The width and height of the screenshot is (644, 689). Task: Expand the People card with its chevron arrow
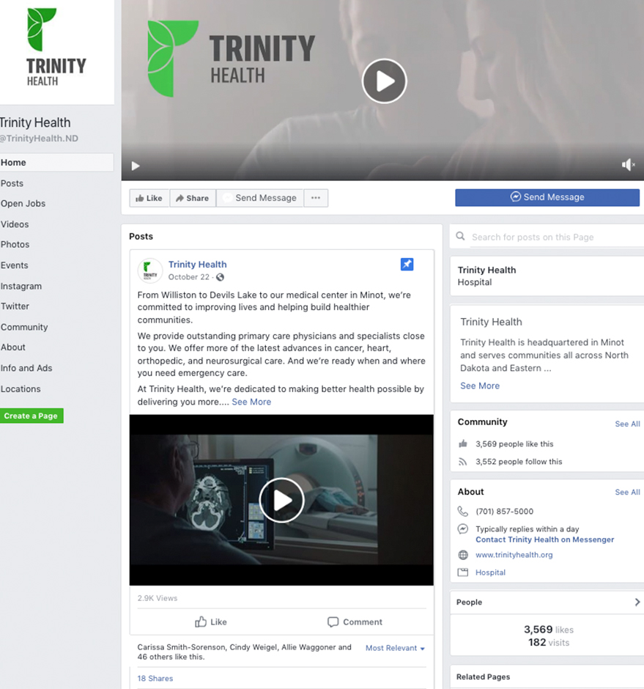coord(637,603)
